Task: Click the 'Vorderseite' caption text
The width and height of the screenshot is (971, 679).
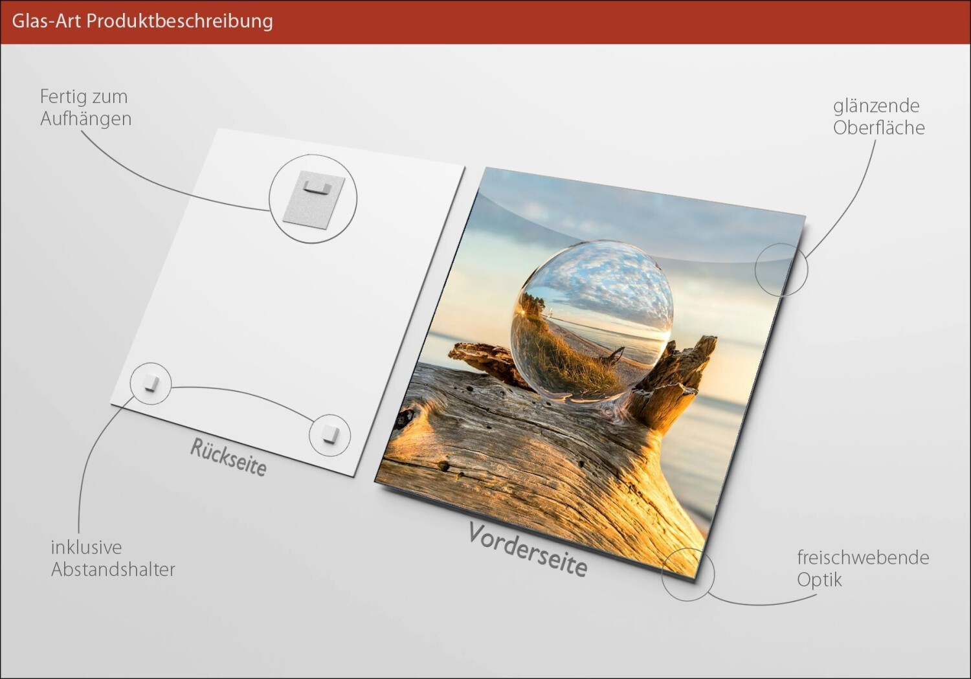Action: point(527,550)
